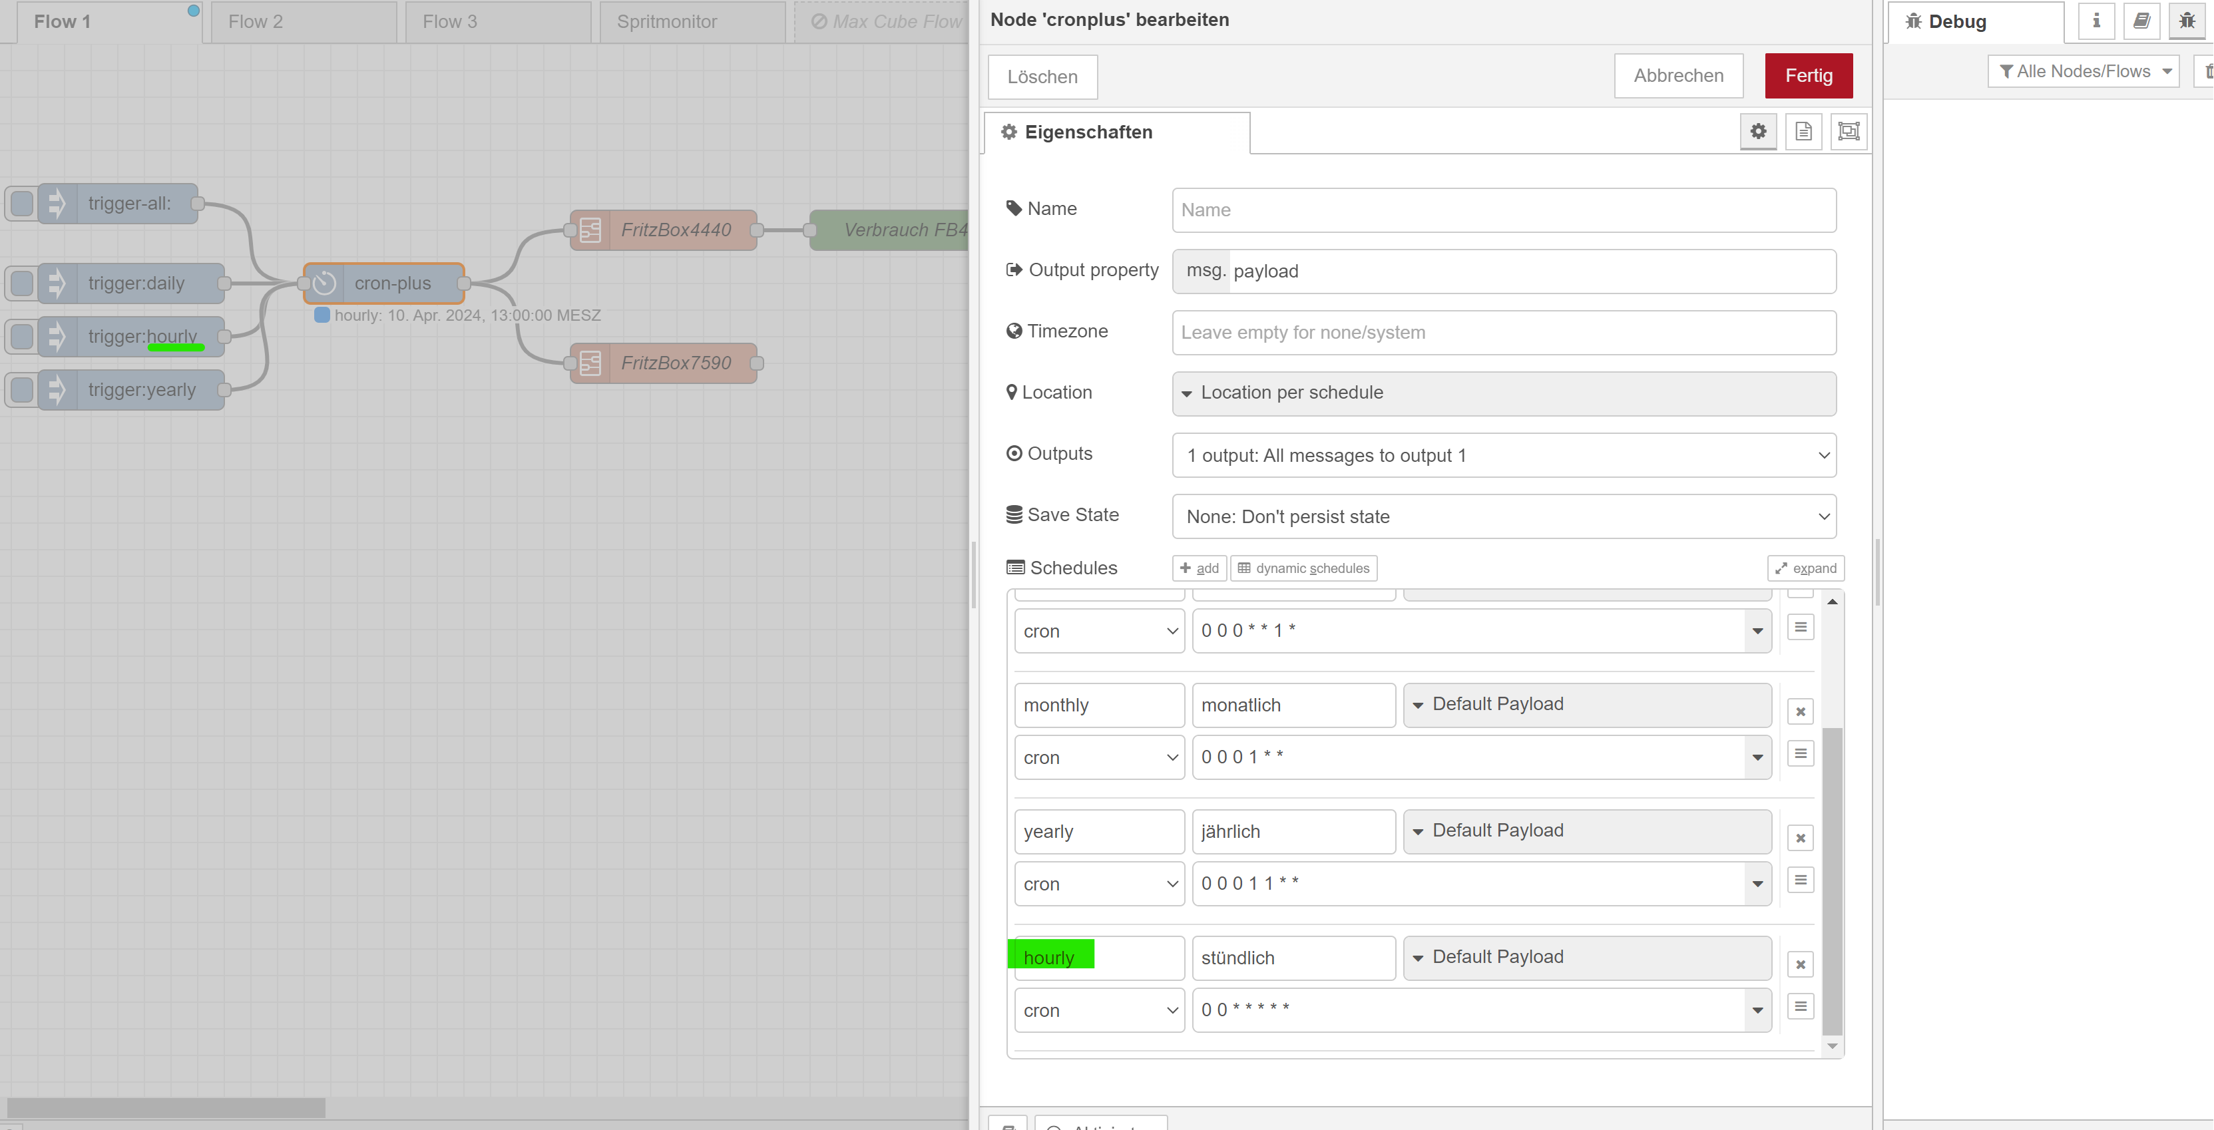Open node settings gear icon tab
Screen dimensions: 2214x1130
[x=1757, y=132]
